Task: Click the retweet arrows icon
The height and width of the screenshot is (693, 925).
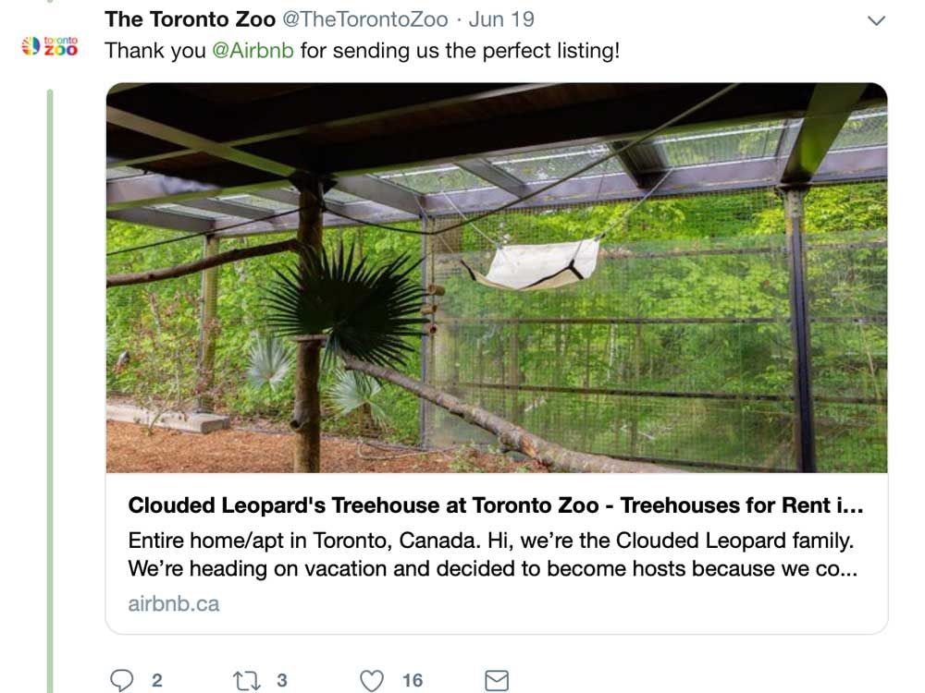Action: coord(246,680)
